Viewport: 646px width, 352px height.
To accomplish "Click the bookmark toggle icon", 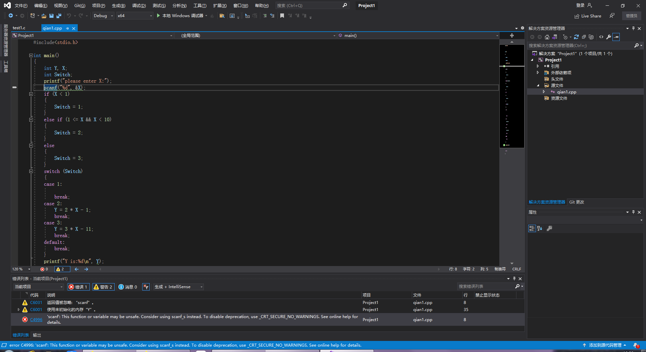I will 282,16.
